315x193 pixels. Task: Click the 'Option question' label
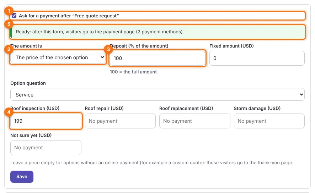tap(28, 83)
